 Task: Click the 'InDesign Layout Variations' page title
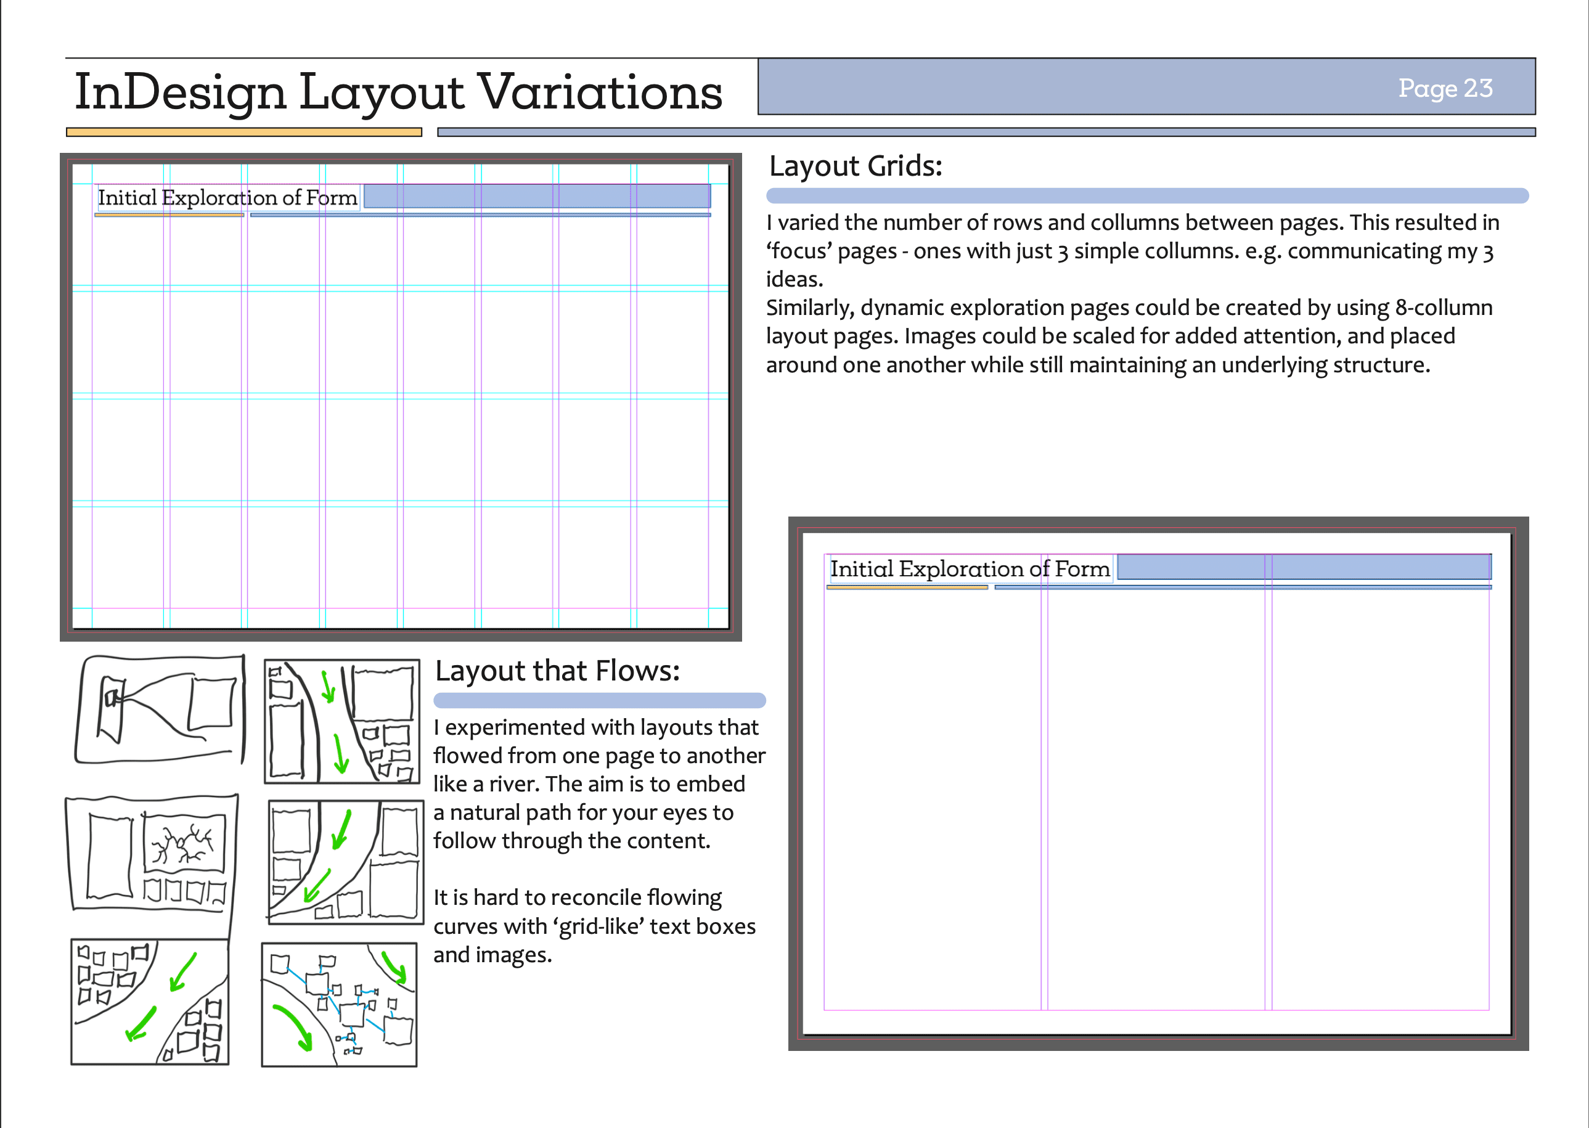click(398, 92)
